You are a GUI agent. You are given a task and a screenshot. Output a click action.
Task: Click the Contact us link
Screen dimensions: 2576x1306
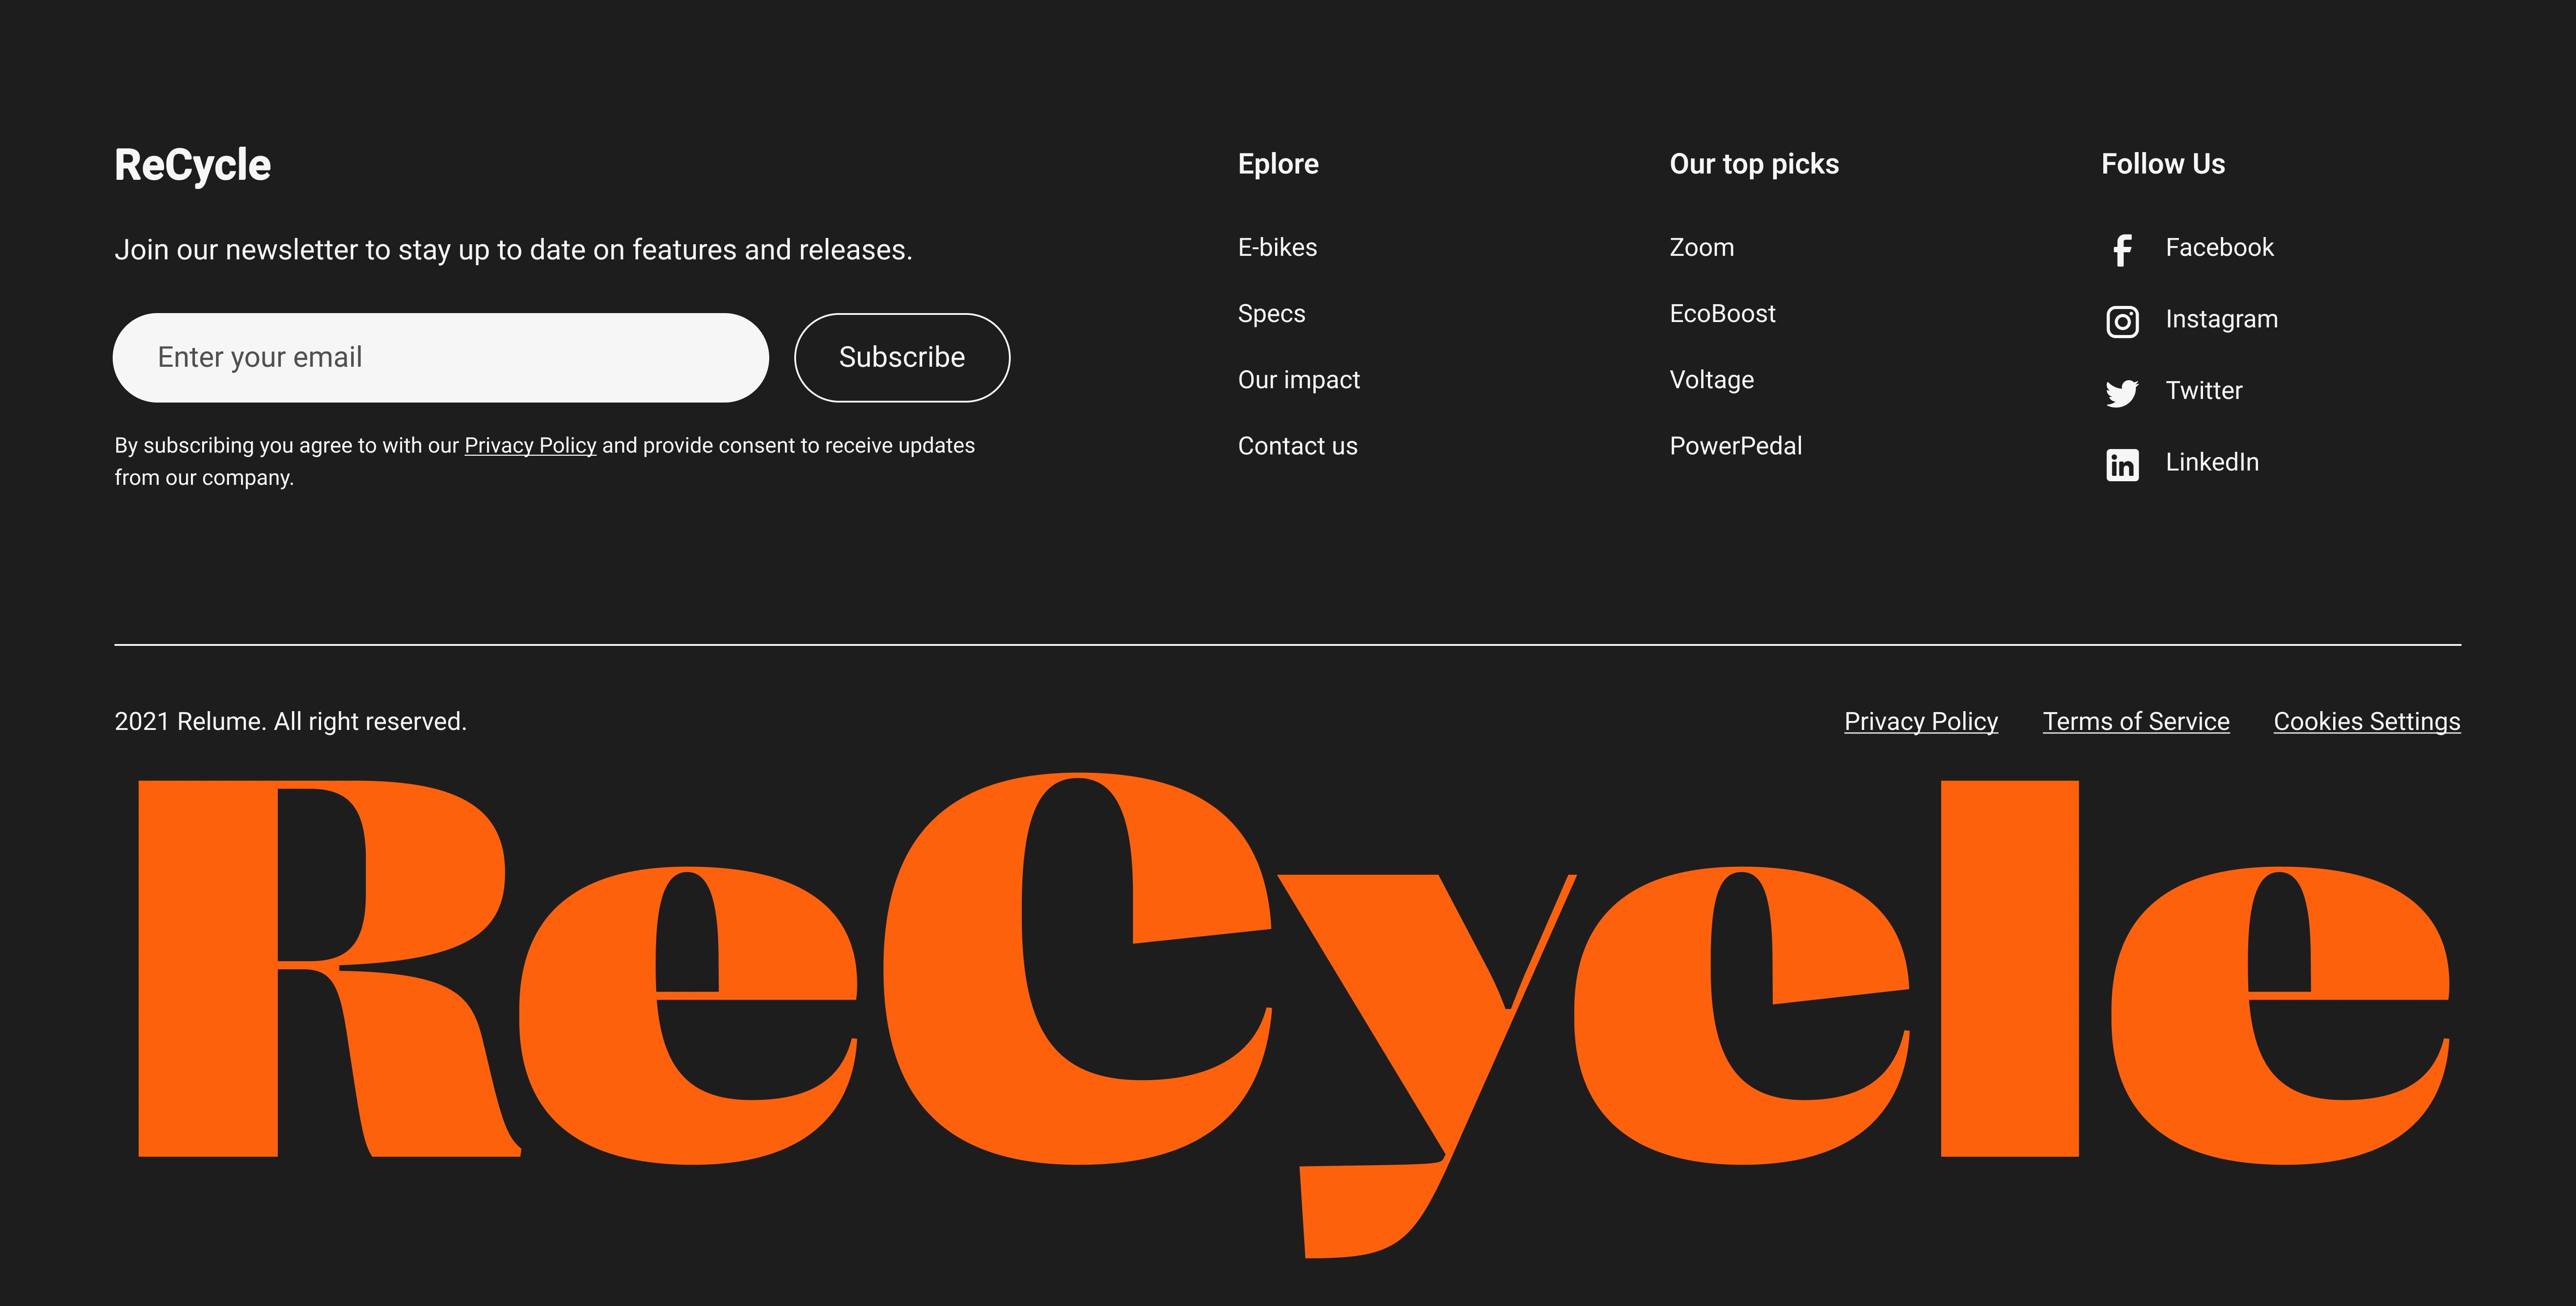(x=1297, y=446)
